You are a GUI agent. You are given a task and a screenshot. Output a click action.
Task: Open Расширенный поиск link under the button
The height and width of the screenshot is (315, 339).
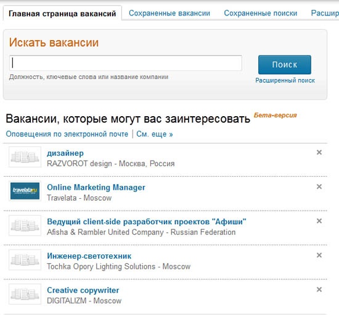tap(285, 80)
